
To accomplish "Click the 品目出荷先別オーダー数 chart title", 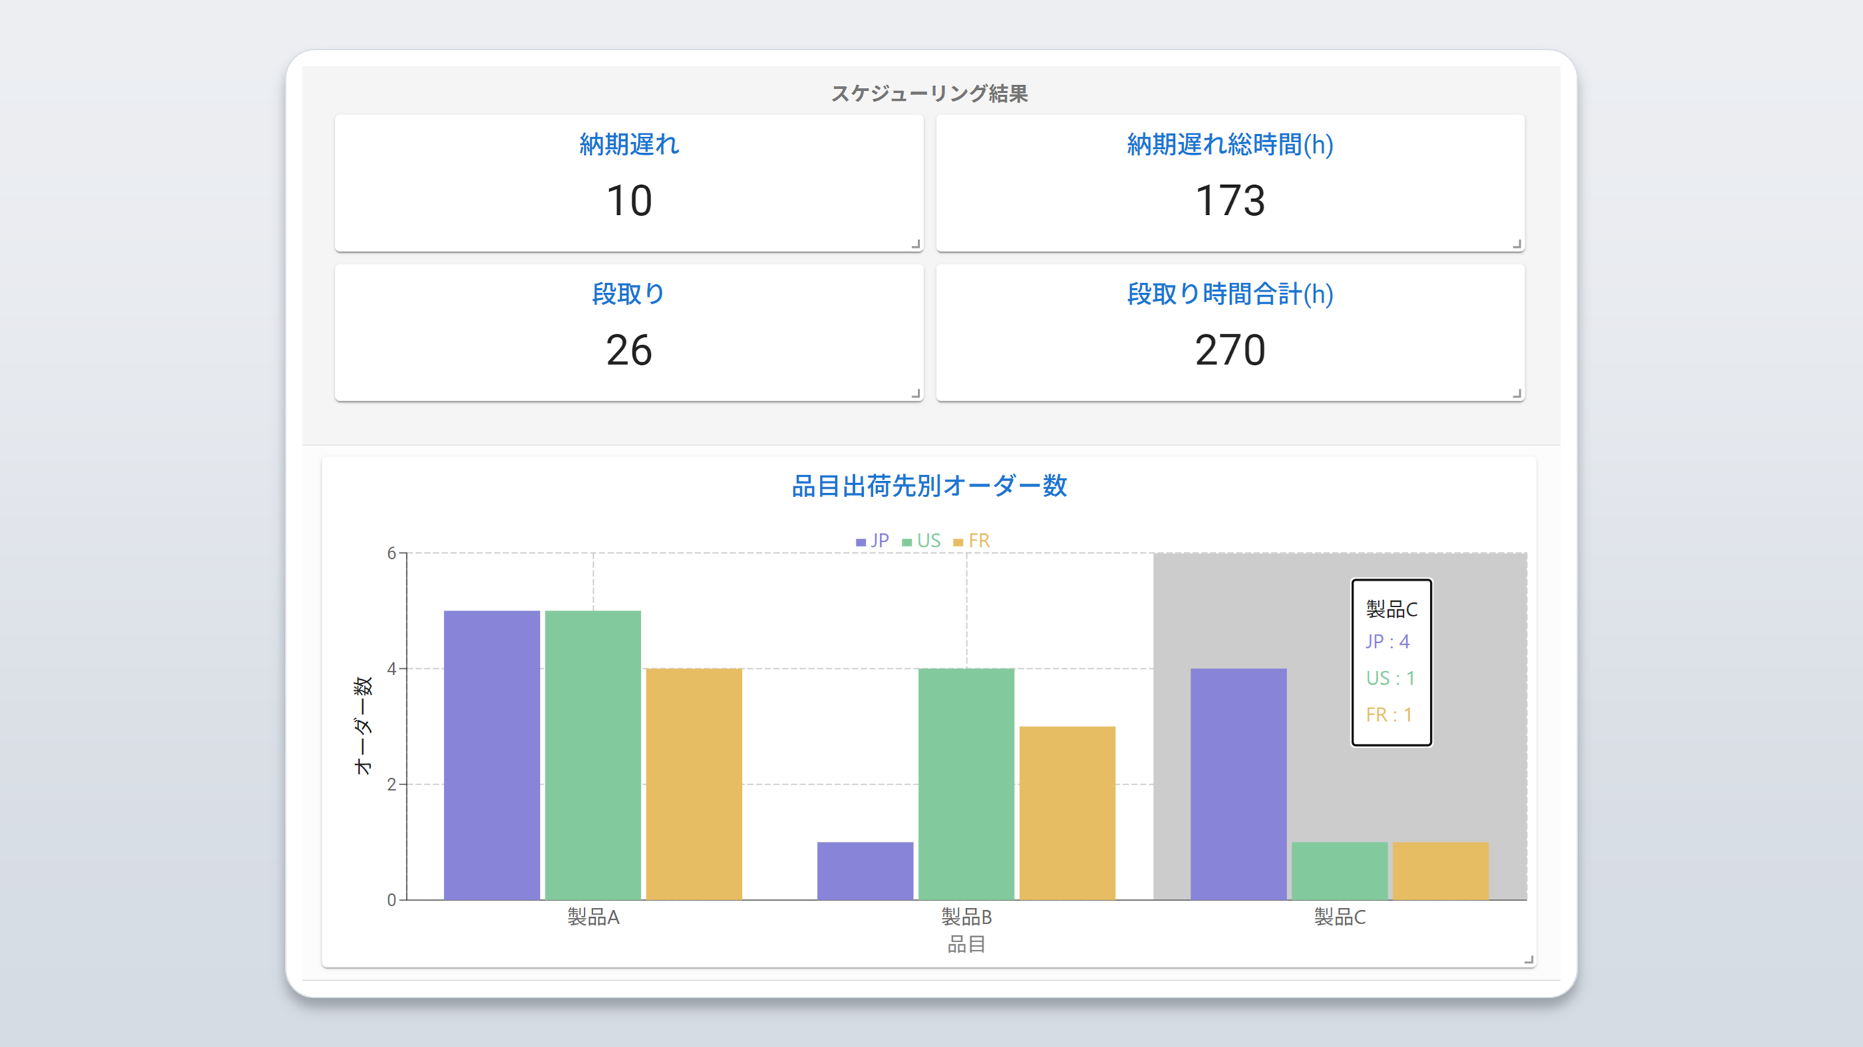I will [x=929, y=486].
